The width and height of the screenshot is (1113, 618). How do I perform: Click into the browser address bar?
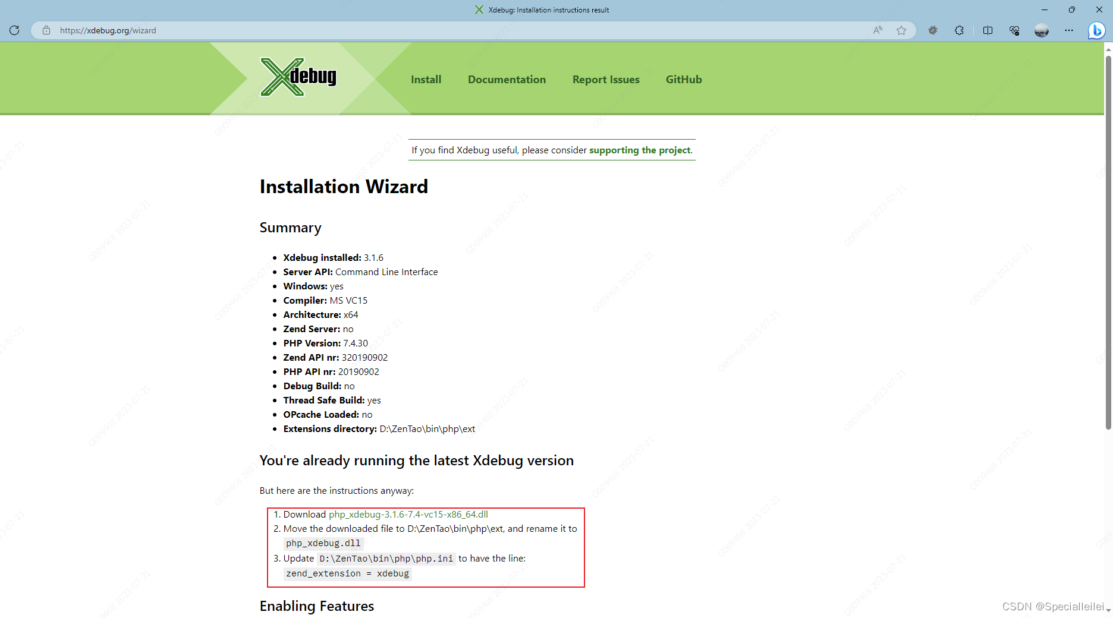tap(238, 30)
